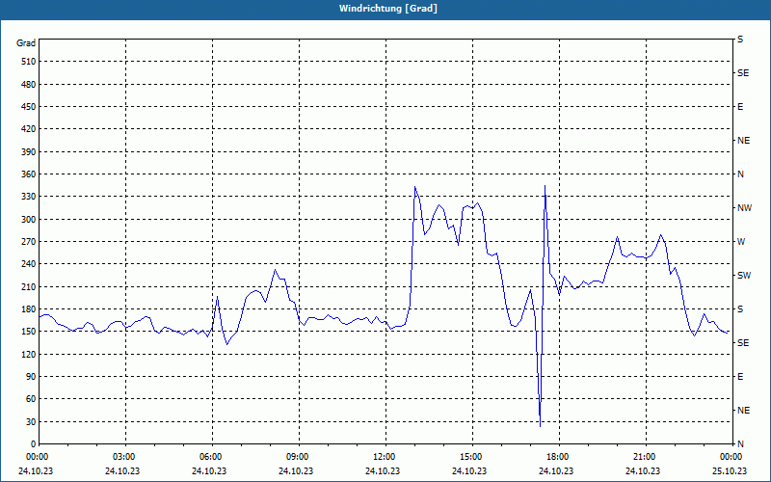This screenshot has width=771, height=482.
Task: Click the 24.10.23 date beneath 21:00
Action: point(643,470)
